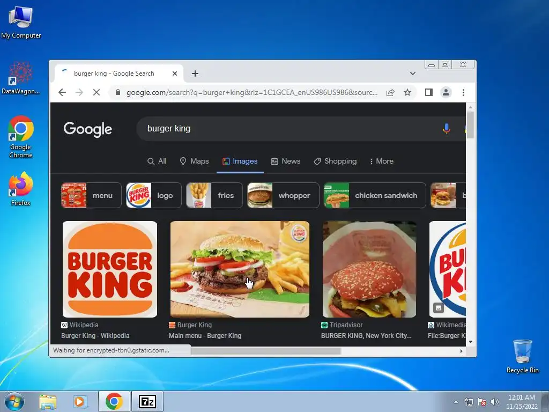Click the forward navigation arrow in Chrome
Image resolution: width=549 pixels, height=412 pixels.
[79, 92]
